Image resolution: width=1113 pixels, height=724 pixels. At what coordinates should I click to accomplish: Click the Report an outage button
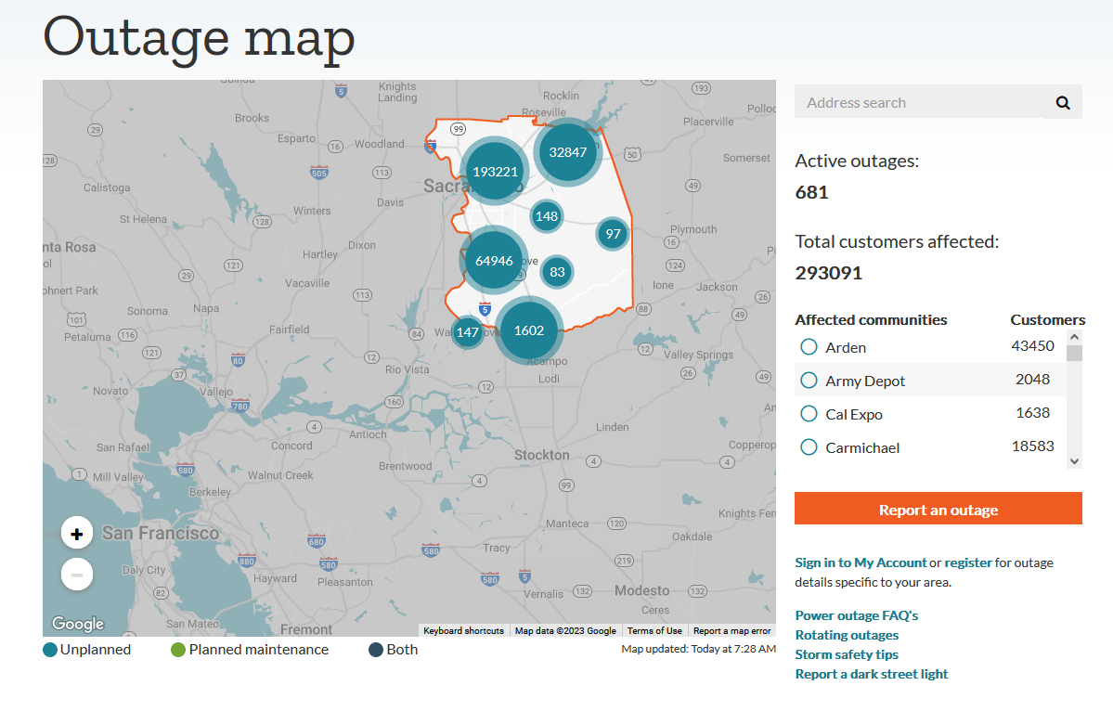938,509
